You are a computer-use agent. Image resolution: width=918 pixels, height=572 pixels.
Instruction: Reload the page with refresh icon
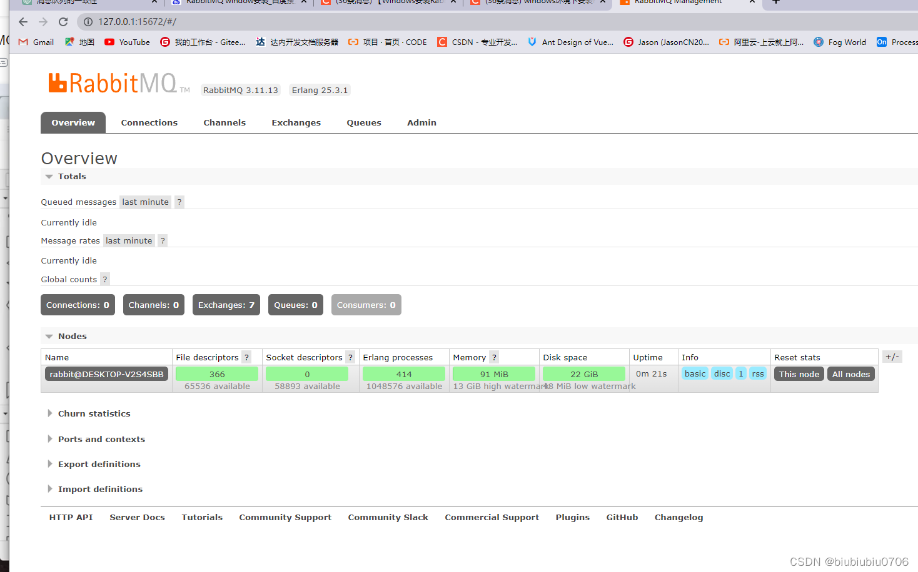click(x=63, y=22)
